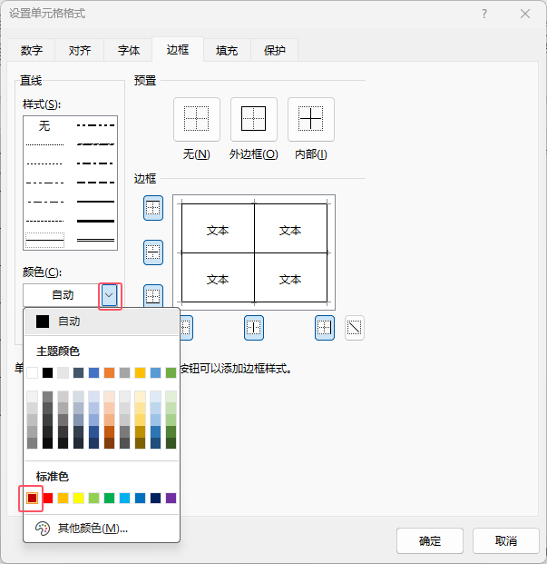547x564 pixels.
Task: Pick blue theme color swatch in top row
Action: 93,372
